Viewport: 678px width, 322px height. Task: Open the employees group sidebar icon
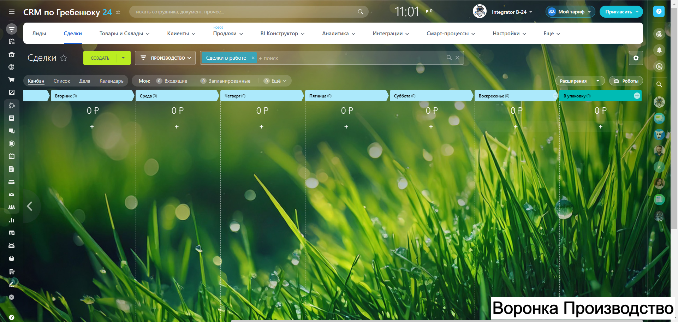(x=12, y=207)
